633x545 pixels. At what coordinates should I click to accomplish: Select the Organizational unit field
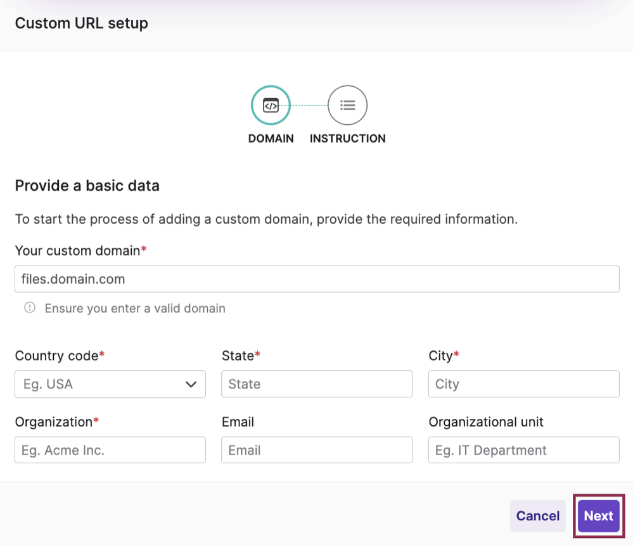point(523,450)
